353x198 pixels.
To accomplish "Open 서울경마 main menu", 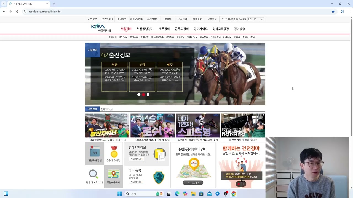I will tap(126, 29).
